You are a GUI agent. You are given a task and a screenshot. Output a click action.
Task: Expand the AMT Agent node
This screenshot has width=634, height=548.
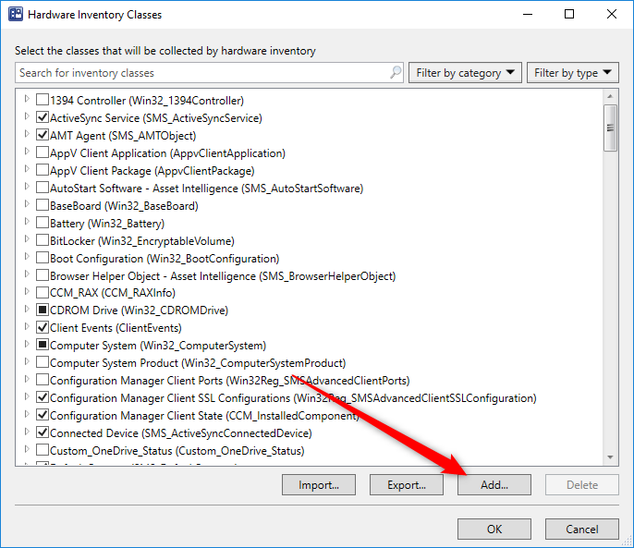pos(27,134)
